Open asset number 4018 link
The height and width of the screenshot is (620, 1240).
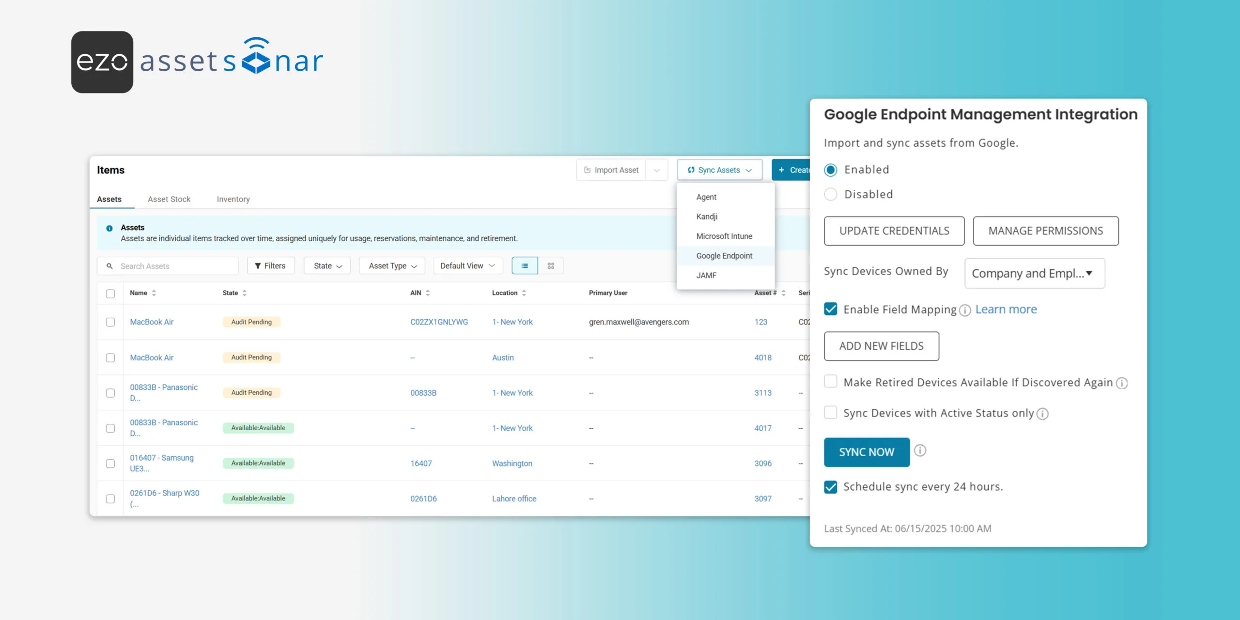coord(763,358)
